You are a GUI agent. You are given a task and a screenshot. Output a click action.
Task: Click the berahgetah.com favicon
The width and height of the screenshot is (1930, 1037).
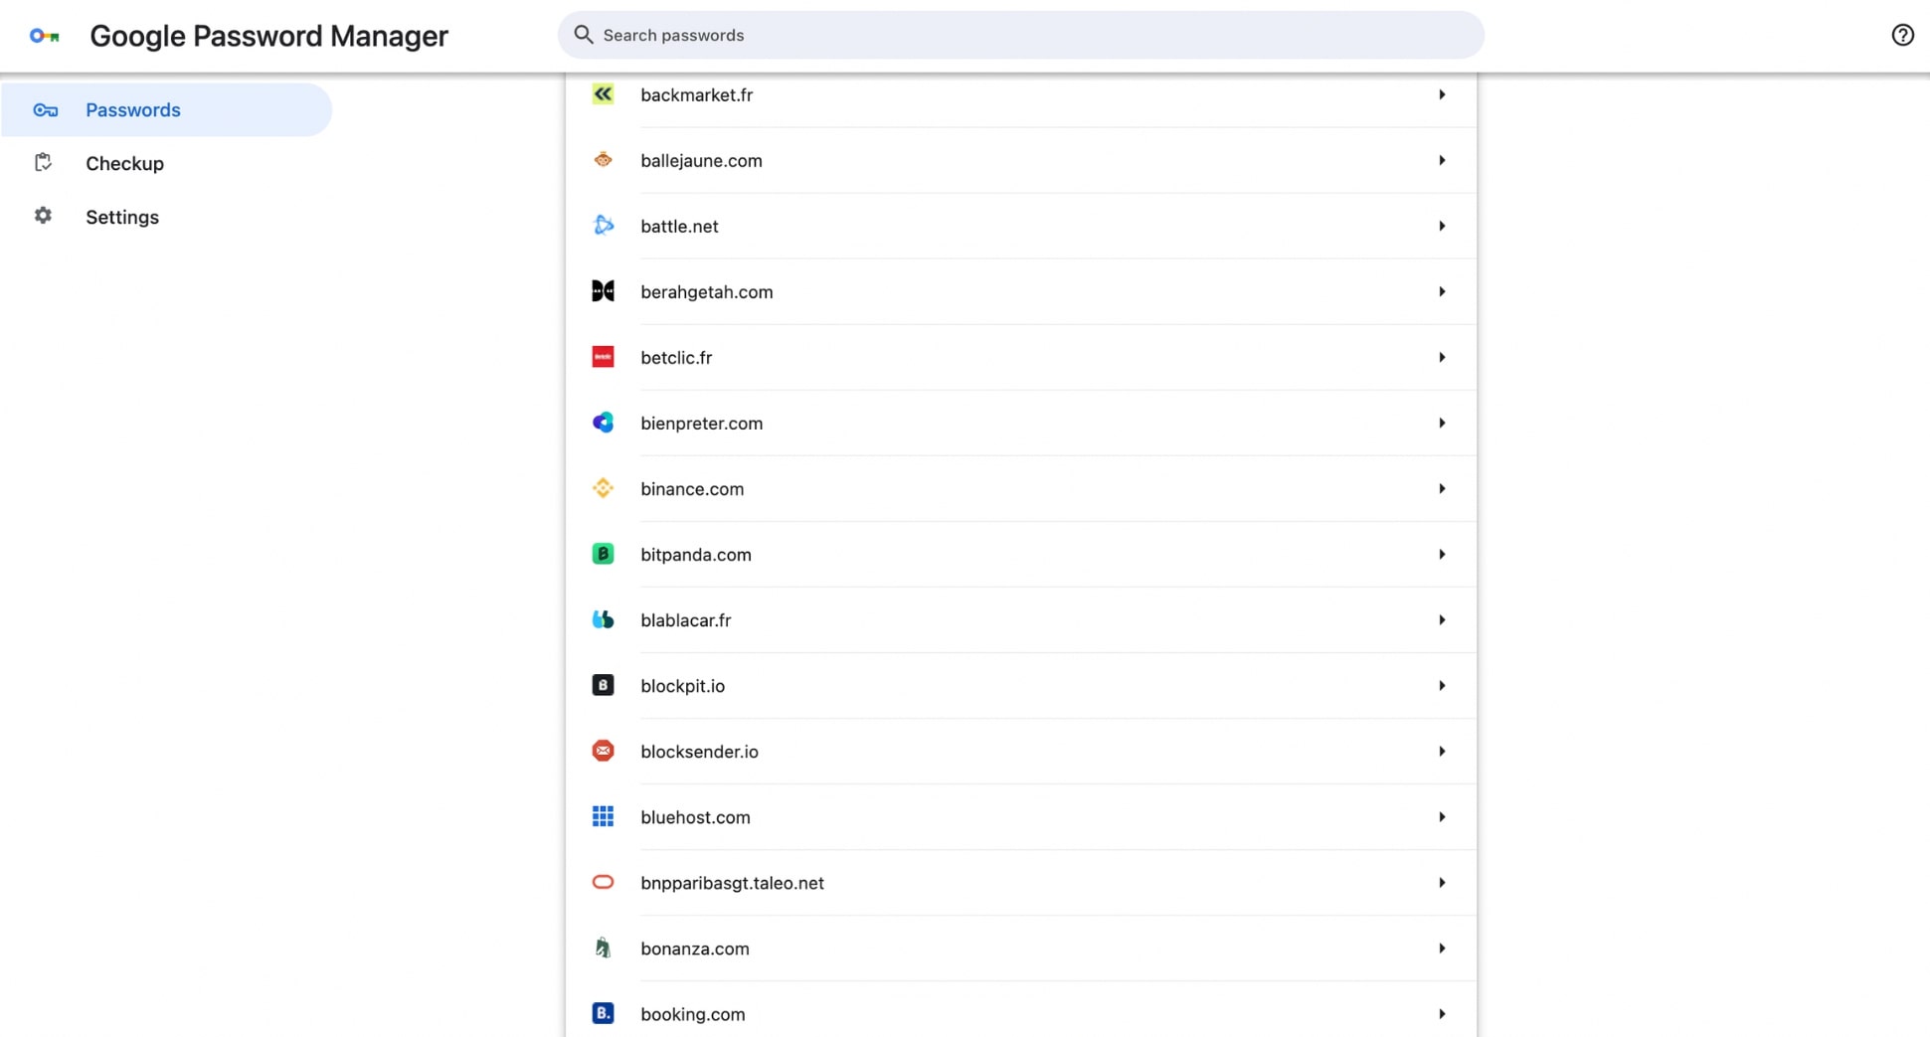point(603,291)
